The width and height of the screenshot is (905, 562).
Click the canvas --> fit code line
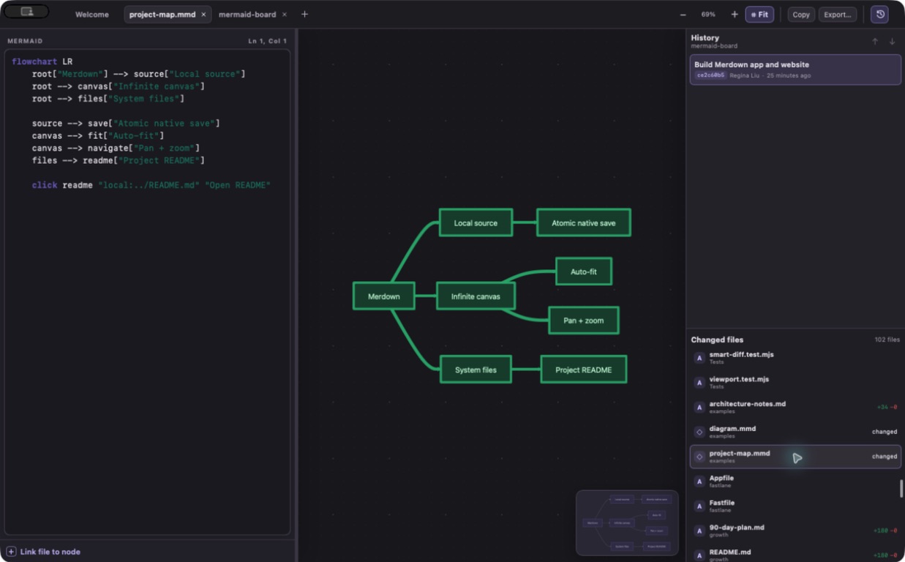click(x=98, y=135)
